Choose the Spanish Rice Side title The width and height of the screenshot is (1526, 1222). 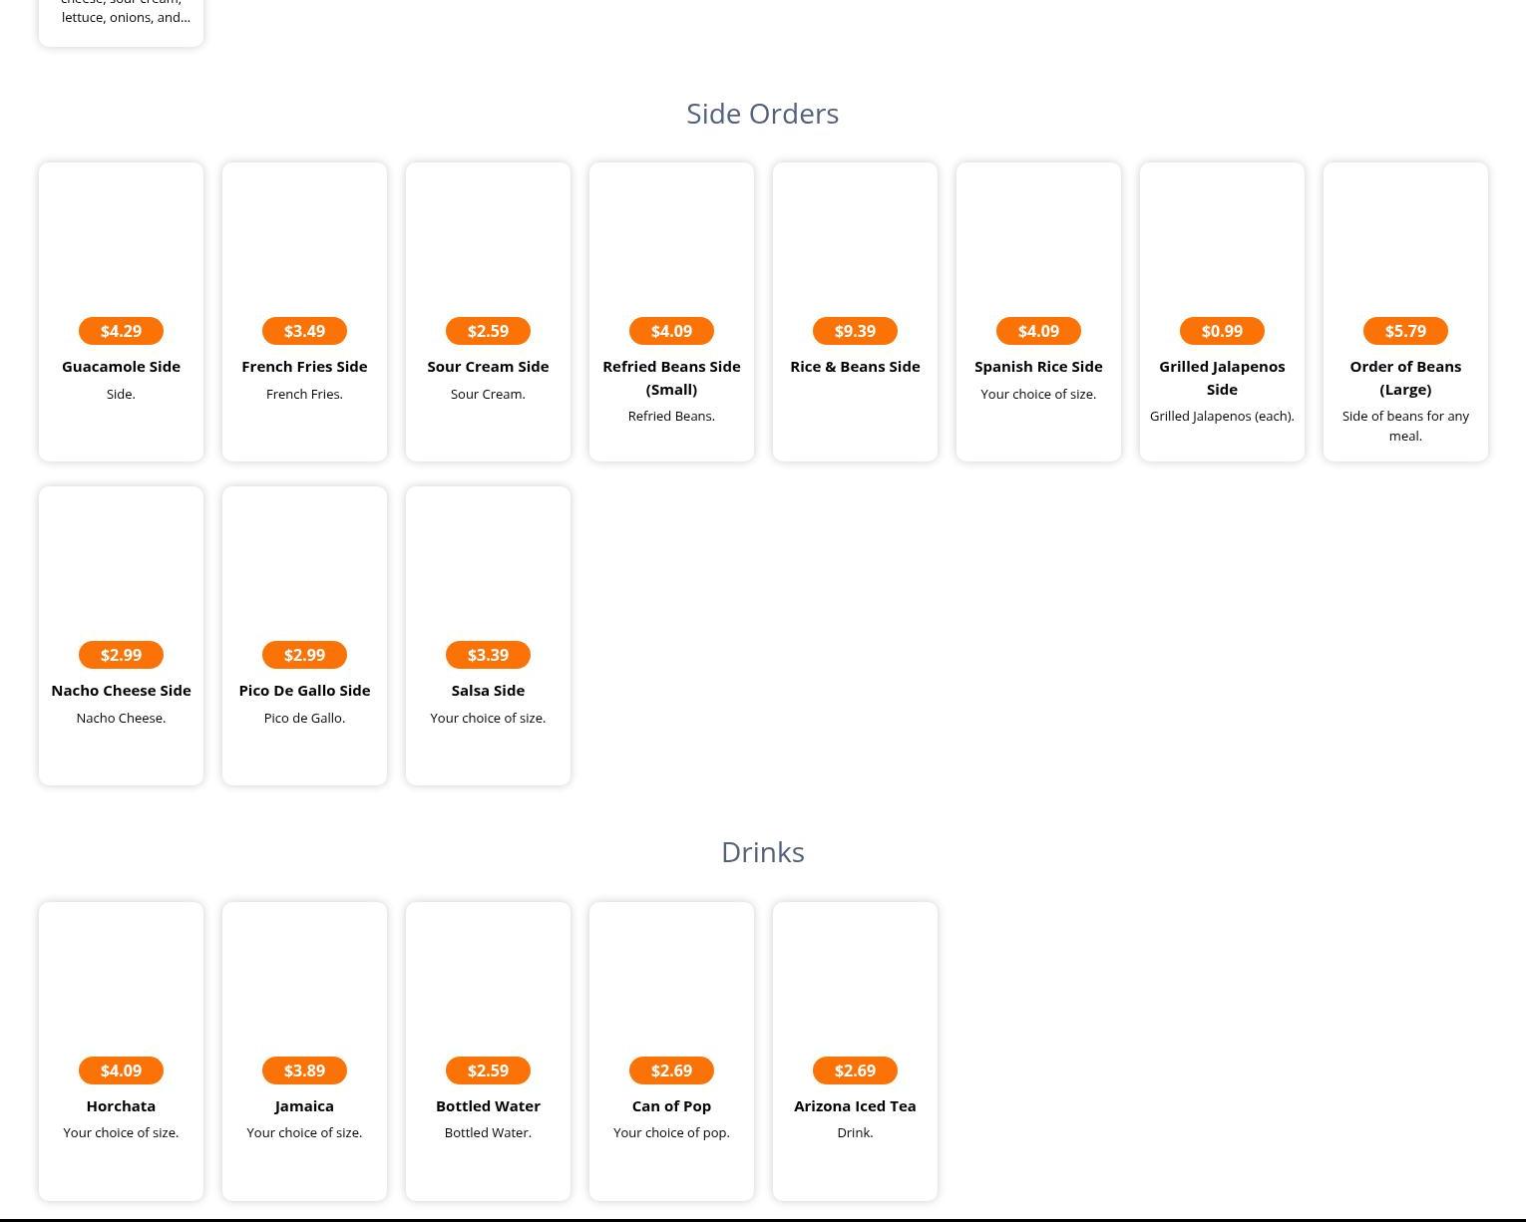click(1038, 367)
